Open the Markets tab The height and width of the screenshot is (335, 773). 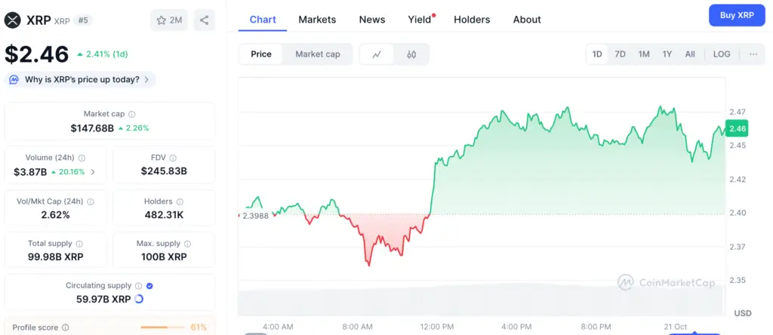pos(317,20)
